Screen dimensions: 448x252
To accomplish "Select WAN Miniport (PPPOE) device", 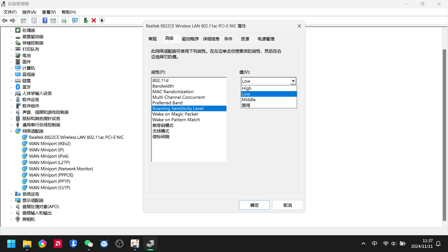I will point(51,175).
